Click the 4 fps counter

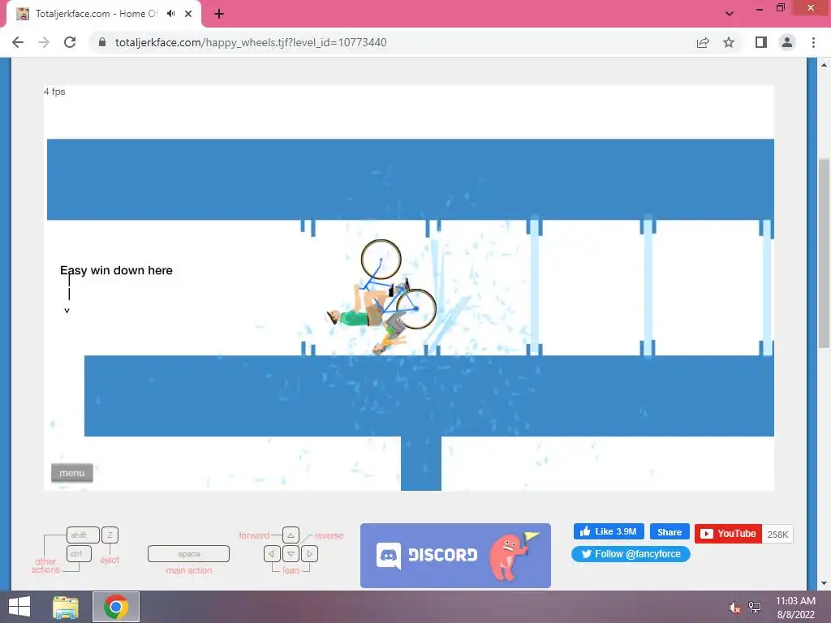click(x=54, y=92)
